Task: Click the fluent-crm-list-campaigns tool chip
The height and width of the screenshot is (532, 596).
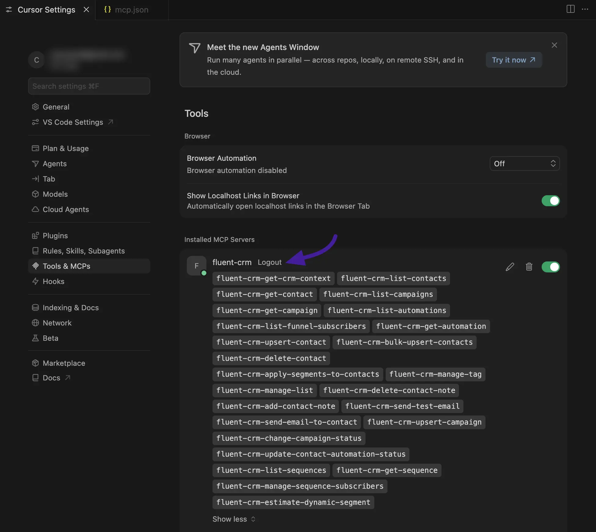Action: click(378, 294)
